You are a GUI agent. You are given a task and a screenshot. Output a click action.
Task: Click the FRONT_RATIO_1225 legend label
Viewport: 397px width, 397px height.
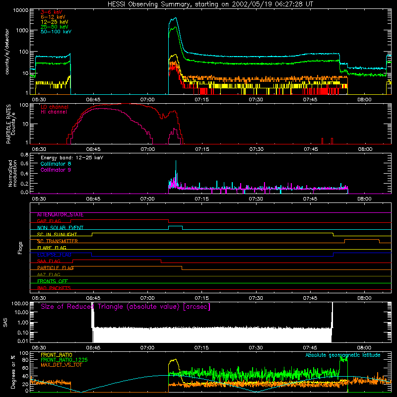tap(64, 360)
